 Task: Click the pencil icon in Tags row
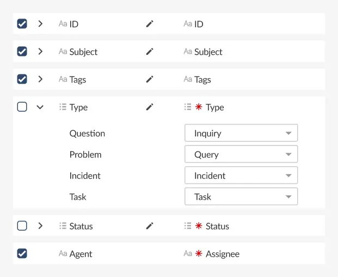(150, 79)
